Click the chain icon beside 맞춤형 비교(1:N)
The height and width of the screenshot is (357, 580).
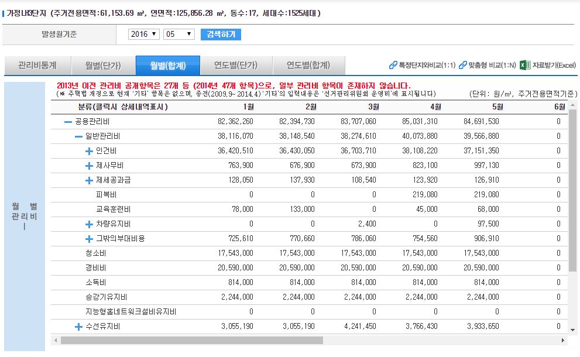[x=463, y=65]
